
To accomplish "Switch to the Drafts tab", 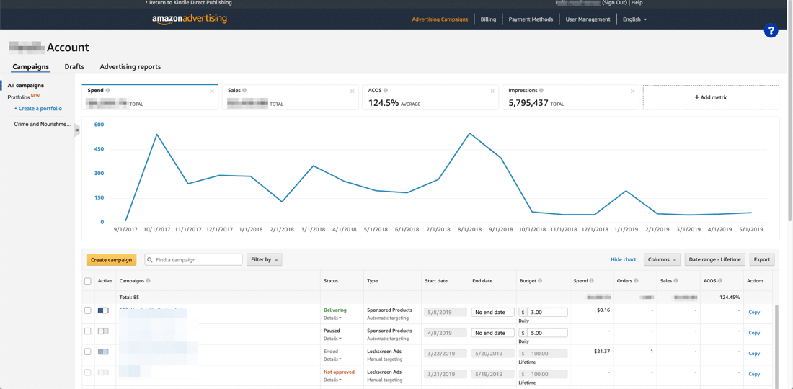I will (74, 67).
